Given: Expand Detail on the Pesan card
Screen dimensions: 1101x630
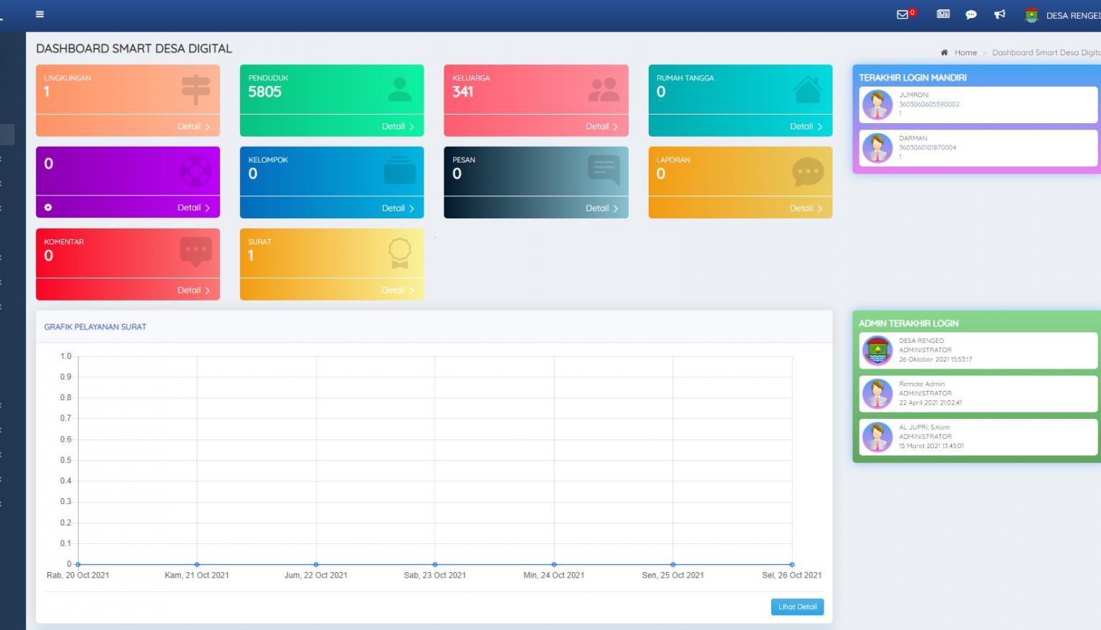Looking at the screenshot, I should click(x=601, y=208).
